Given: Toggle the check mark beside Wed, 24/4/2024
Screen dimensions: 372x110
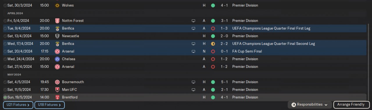Looking at the screenshot, I should point(5,59).
